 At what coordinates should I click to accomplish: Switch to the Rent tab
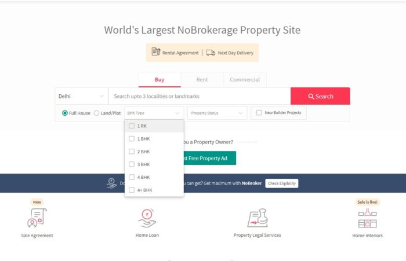(x=202, y=80)
